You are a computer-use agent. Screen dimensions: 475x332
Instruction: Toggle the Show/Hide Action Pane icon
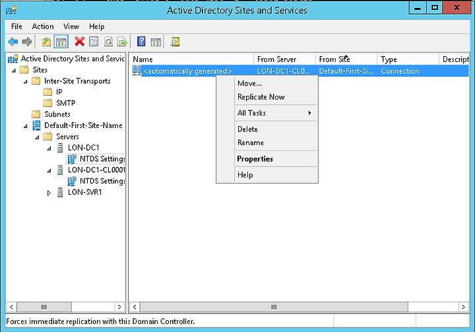(156, 42)
